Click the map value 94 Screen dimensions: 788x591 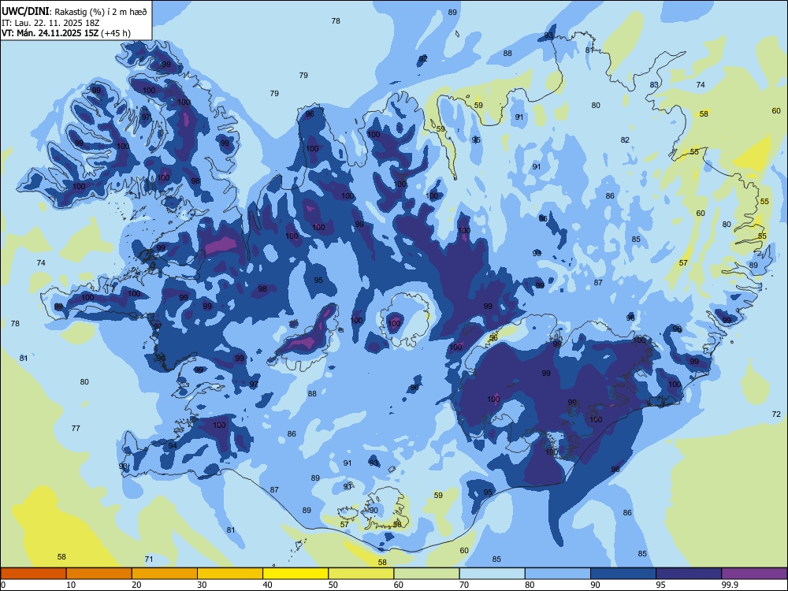point(173,446)
